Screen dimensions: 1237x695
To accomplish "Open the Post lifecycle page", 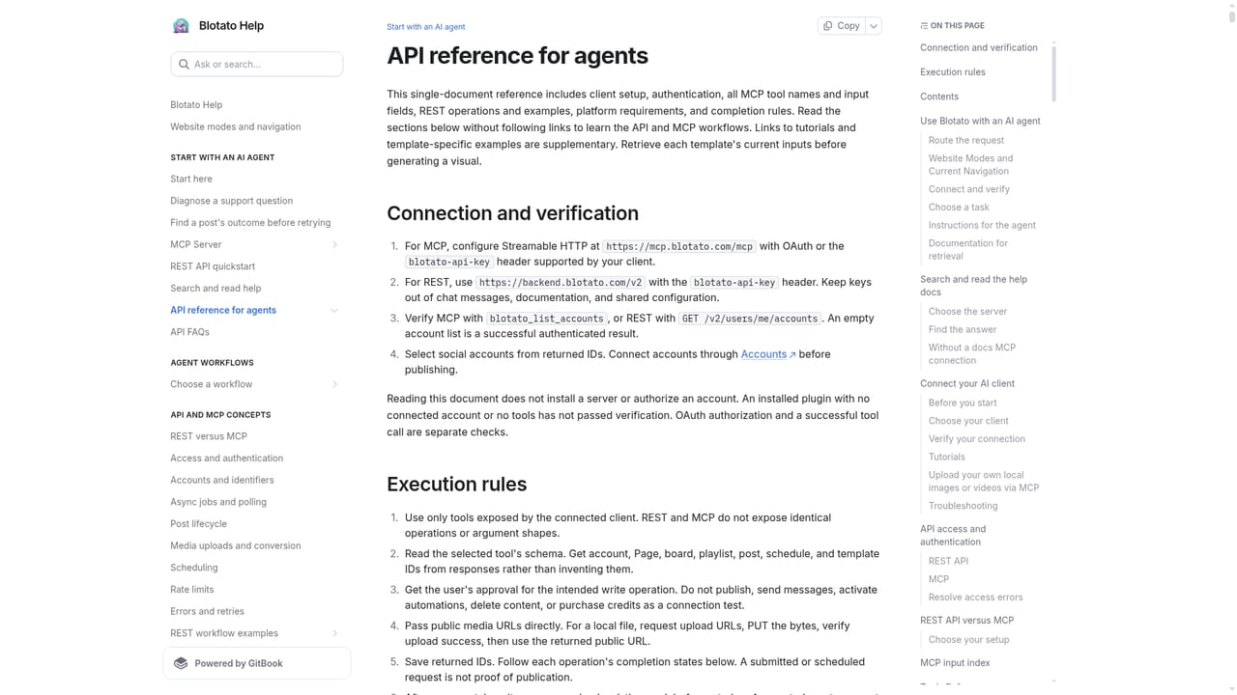I will (199, 524).
